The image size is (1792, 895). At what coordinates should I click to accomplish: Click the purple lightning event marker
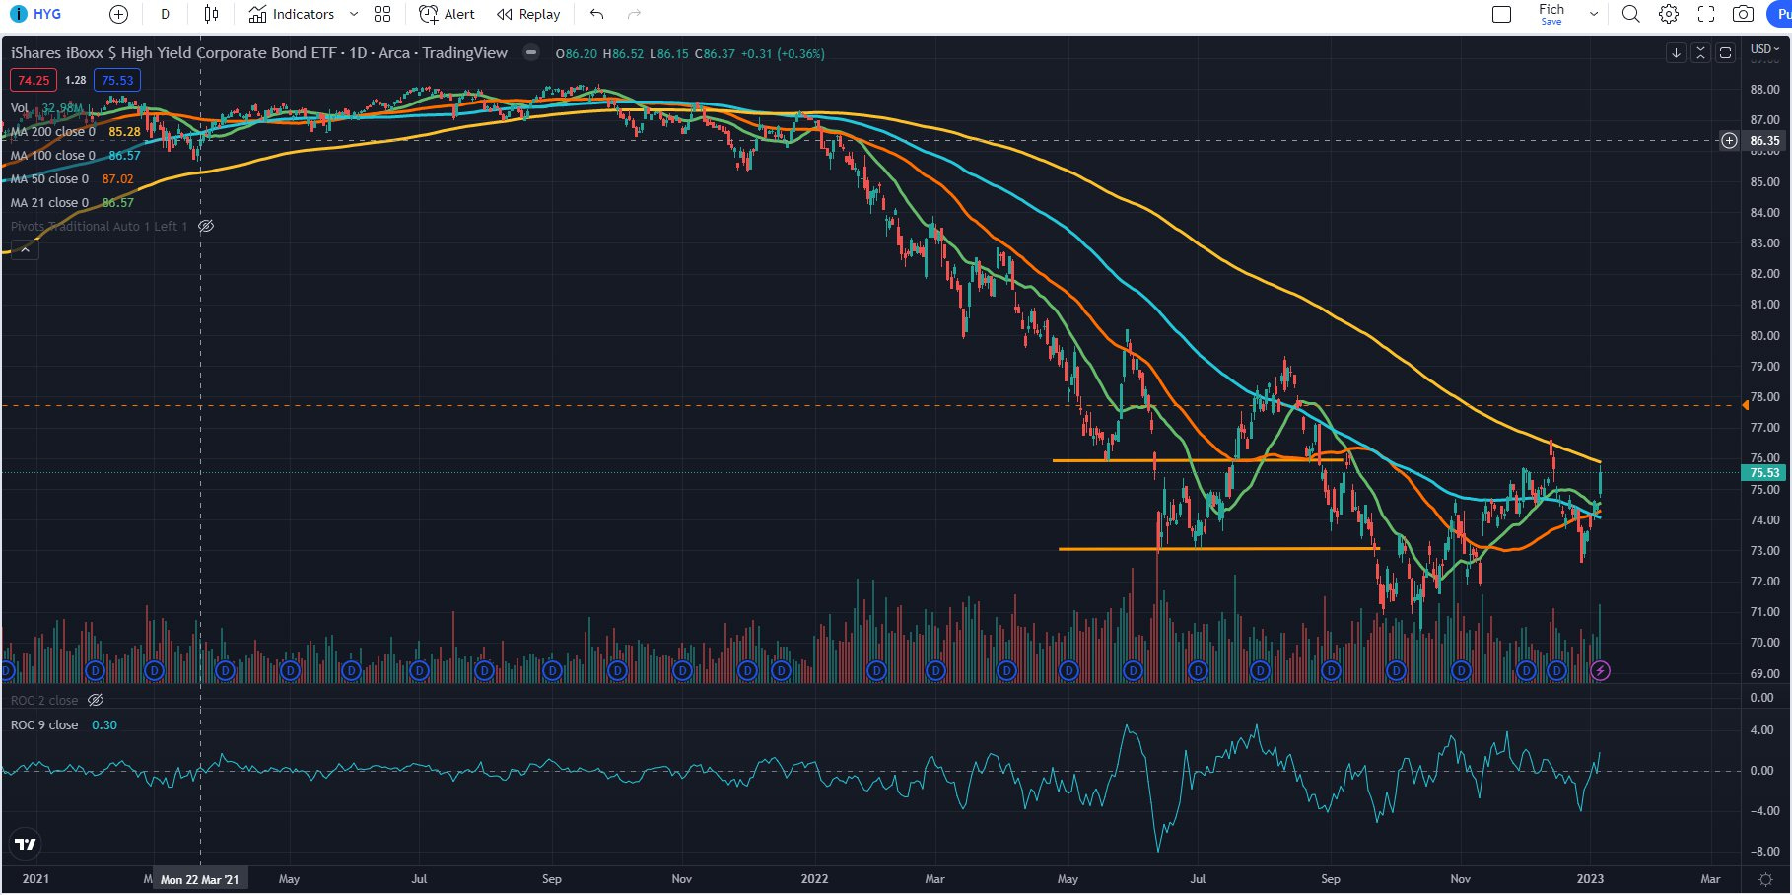point(1601,671)
